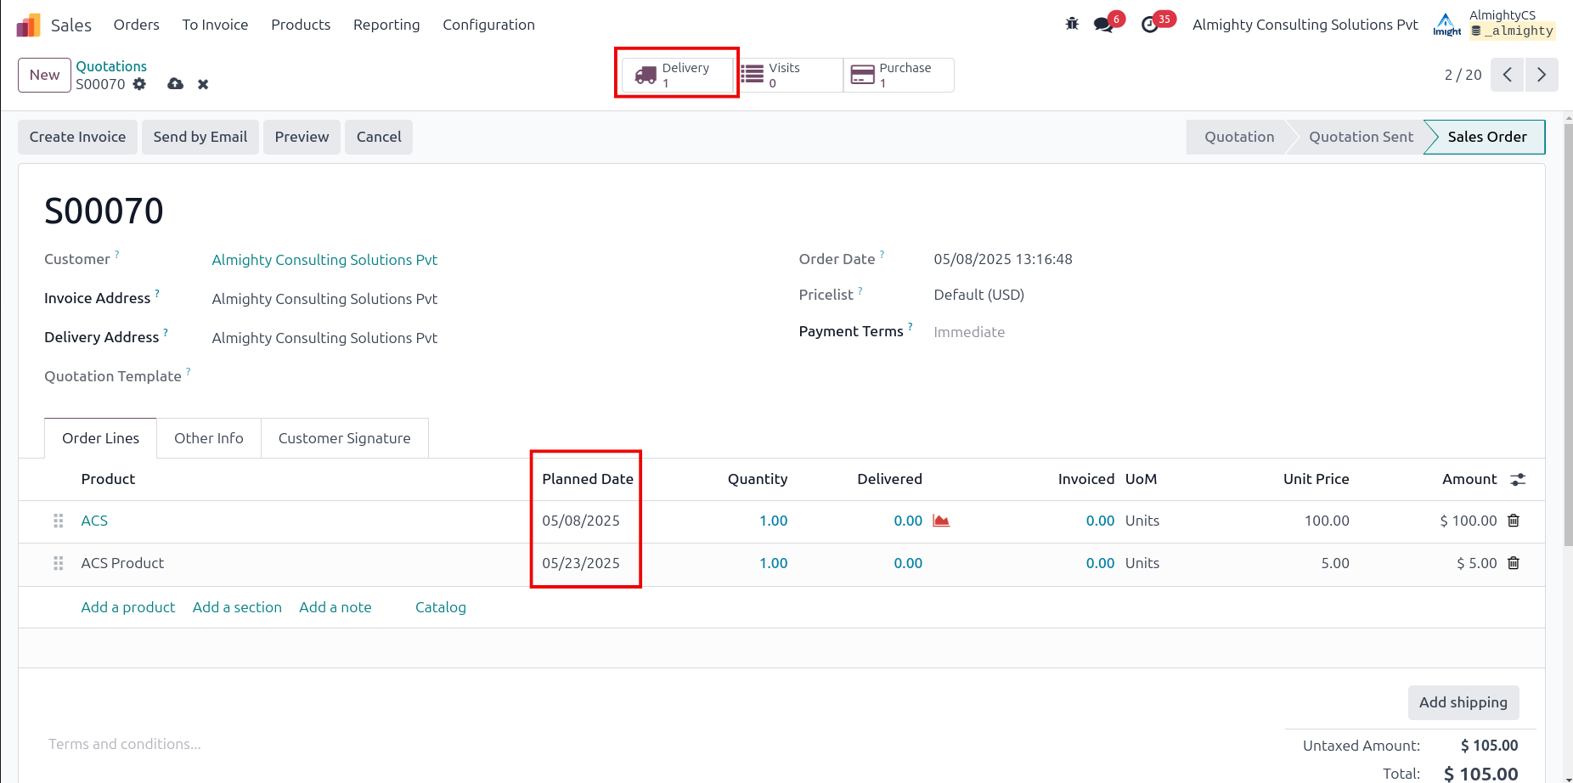The height and width of the screenshot is (783, 1573).
Task: Click the AlmightyCS user avatar
Action: pos(1446,24)
